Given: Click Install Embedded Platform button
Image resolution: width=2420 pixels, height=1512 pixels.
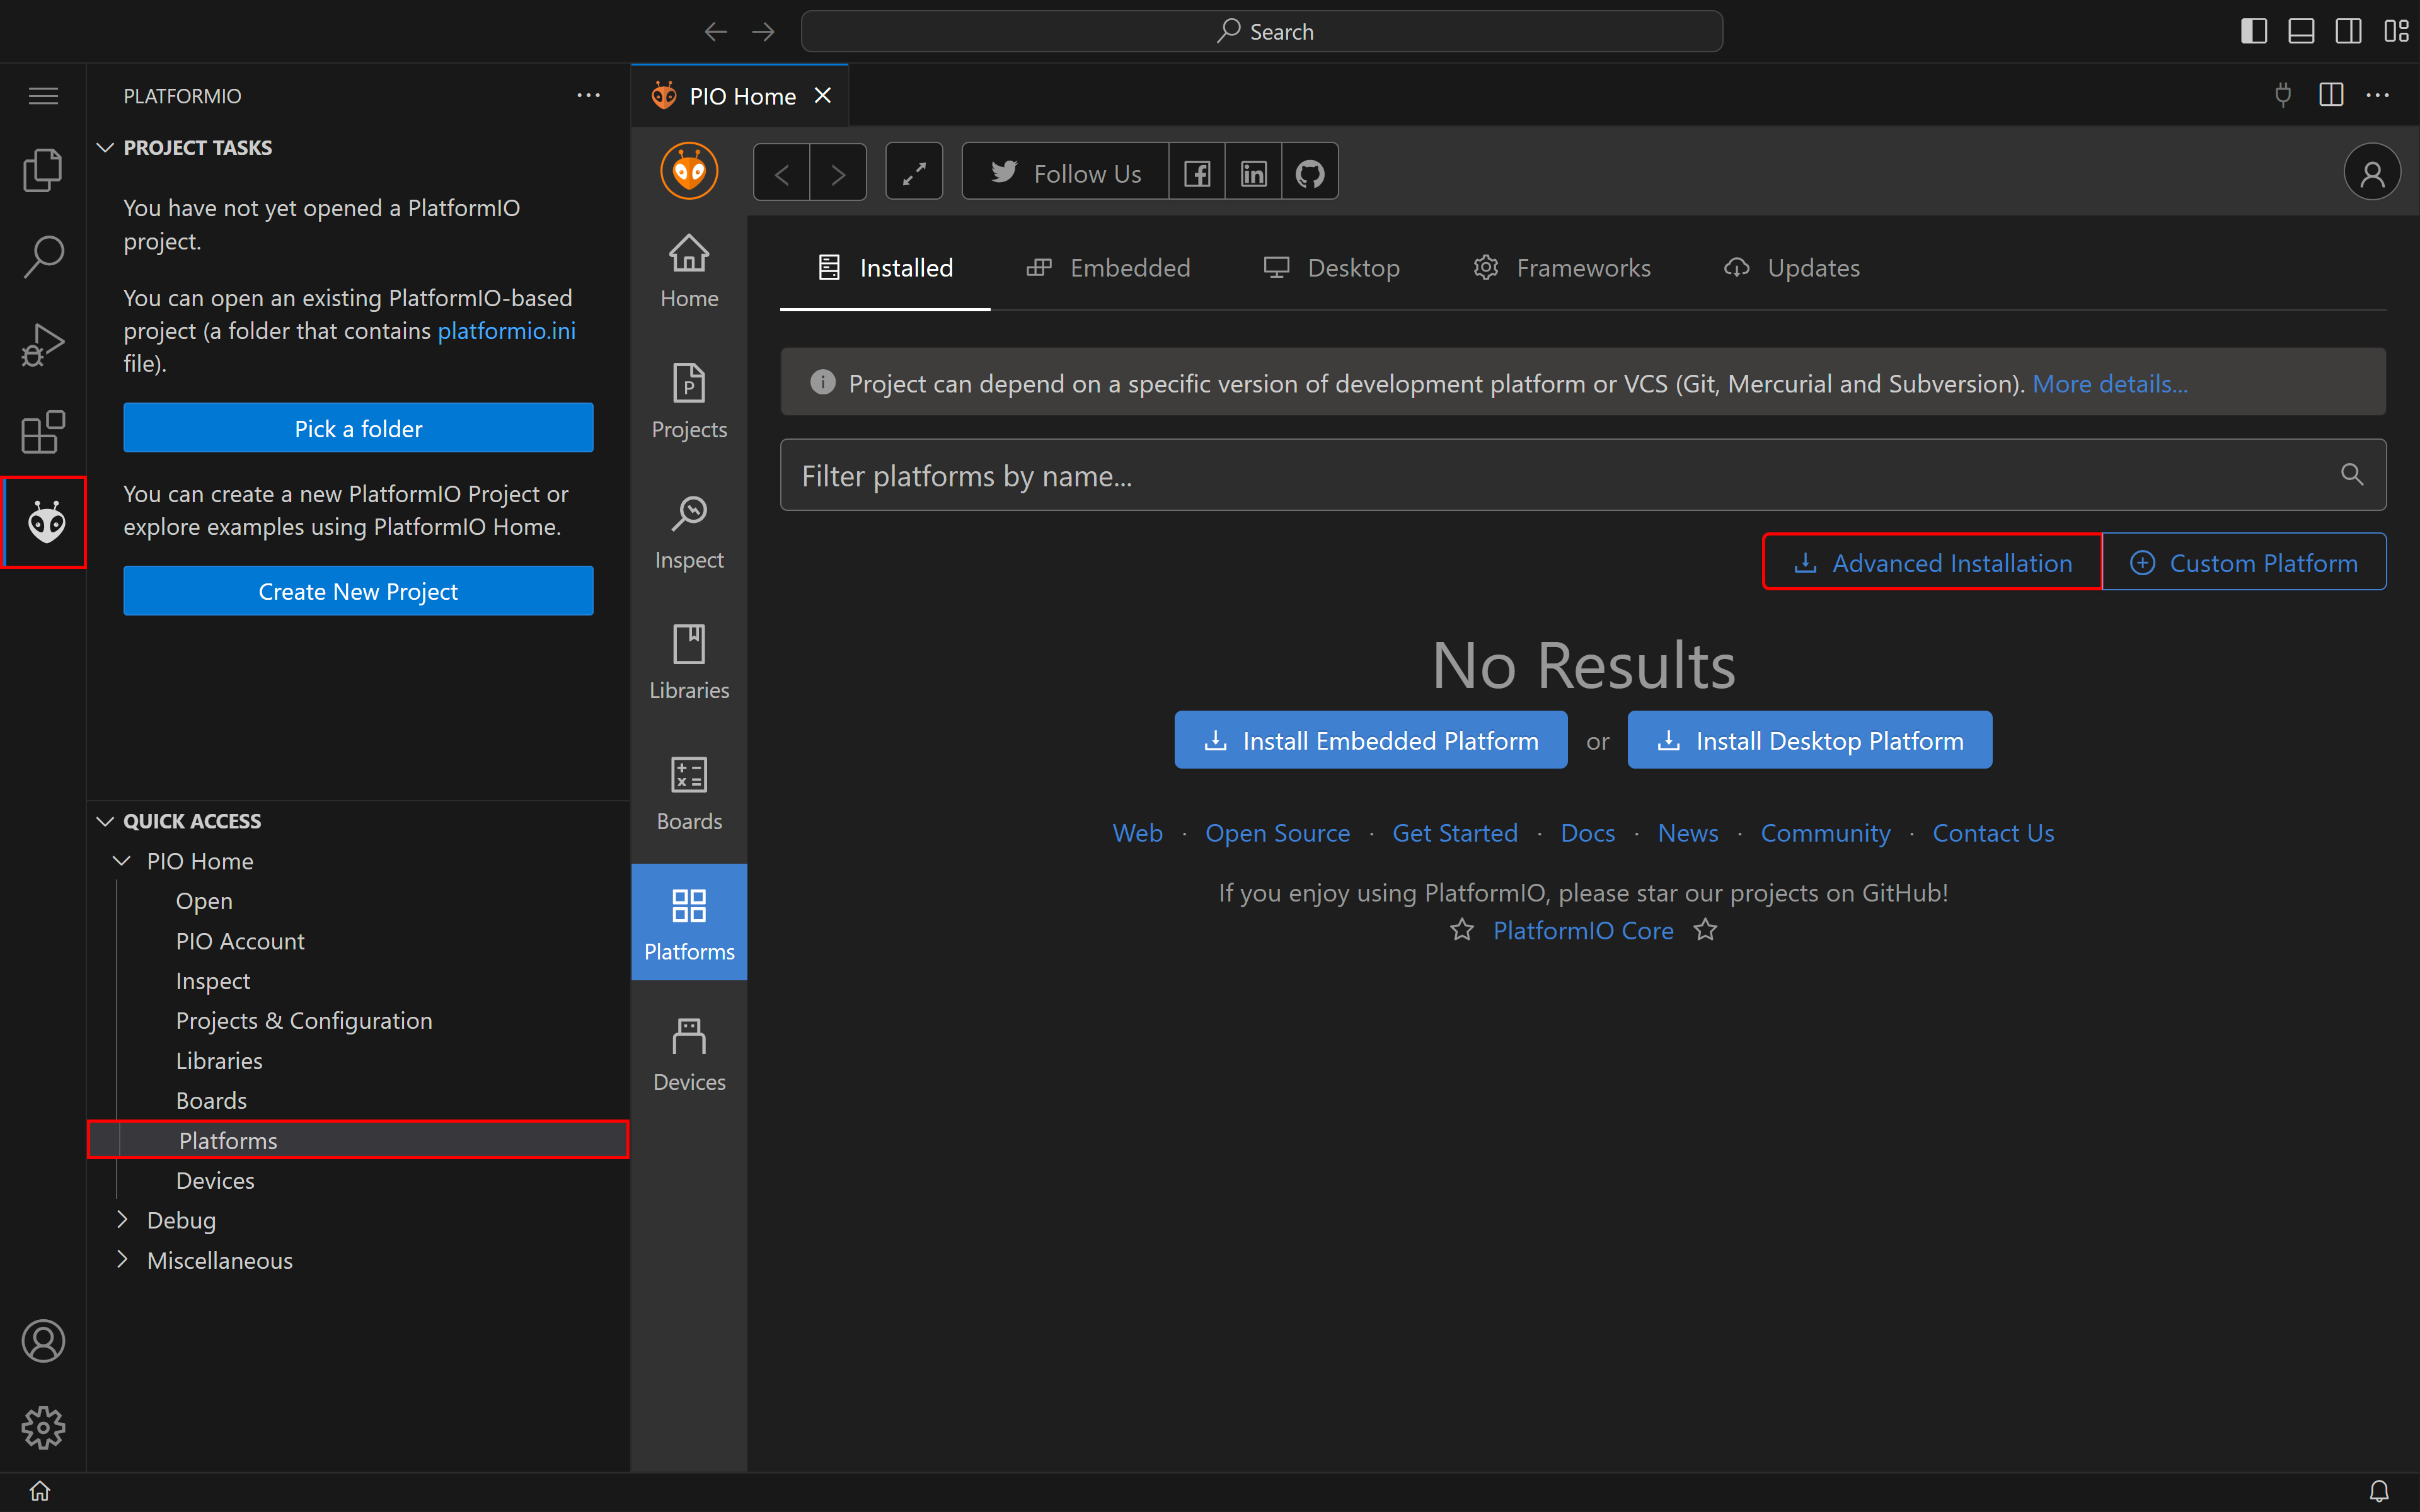Looking at the screenshot, I should [1370, 740].
